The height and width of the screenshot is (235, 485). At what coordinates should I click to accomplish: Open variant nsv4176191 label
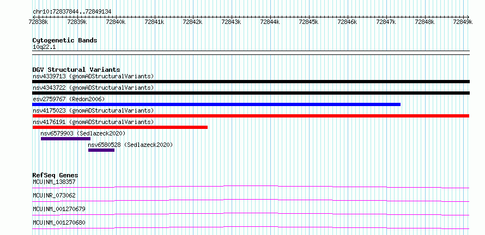click(x=93, y=122)
